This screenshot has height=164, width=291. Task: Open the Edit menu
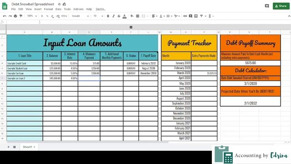pos(20,9)
